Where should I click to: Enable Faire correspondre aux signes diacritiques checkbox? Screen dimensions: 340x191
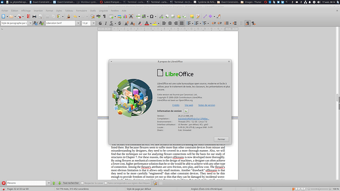(105, 183)
